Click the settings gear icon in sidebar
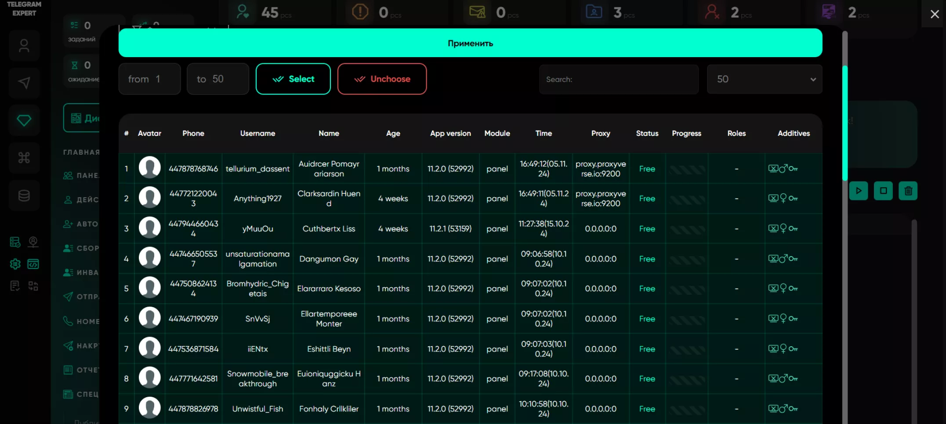946x424 pixels. pos(15,264)
